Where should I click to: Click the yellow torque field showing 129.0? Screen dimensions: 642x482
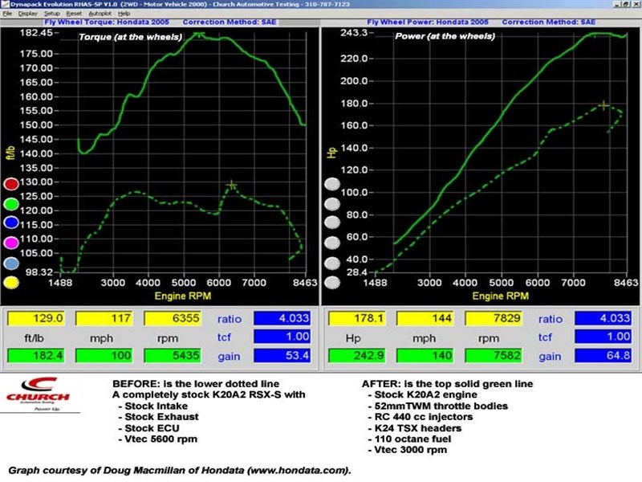(36, 318)
